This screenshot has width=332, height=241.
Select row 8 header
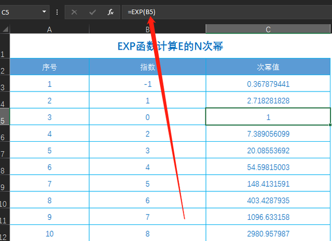tap(5, 168)
